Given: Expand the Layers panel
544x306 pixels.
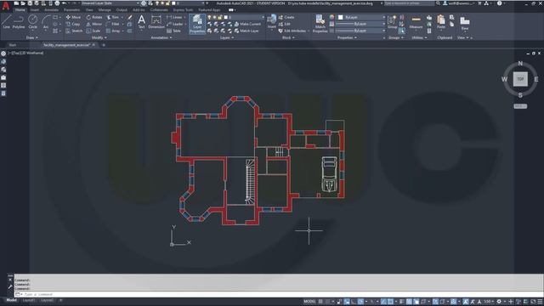Looking at the screenshot, I should 227,37.
